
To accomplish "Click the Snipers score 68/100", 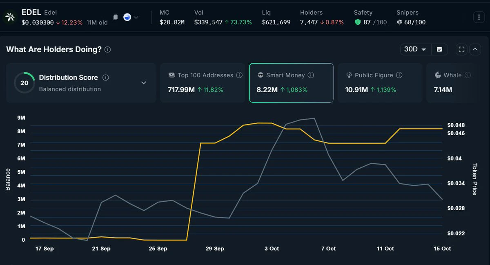I will coord(415,22).
